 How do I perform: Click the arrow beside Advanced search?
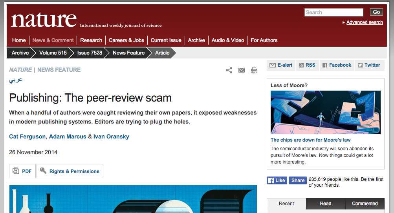(343, 23)
